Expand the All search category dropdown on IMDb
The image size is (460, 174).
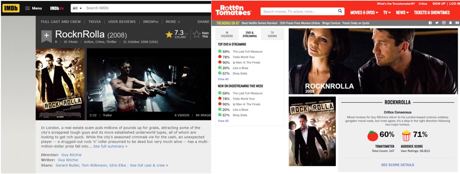[77, 8]
